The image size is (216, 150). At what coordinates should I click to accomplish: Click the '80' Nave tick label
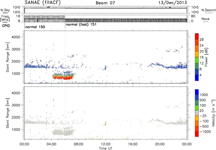pyautogui.click(x=193, y=16)
